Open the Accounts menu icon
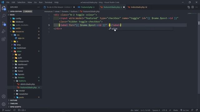This screenshot has width=200, height=112. pyautogui.click(x=3, y=96)
